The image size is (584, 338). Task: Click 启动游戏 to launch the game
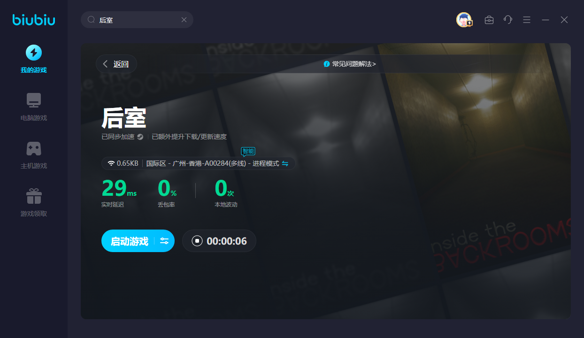(x=129, y=241)
